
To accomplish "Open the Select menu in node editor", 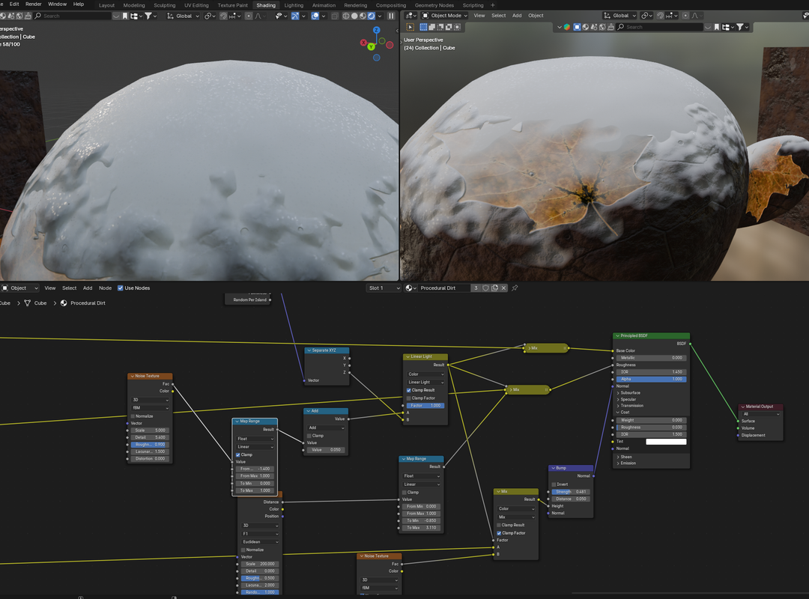I will tap(69, 288).
